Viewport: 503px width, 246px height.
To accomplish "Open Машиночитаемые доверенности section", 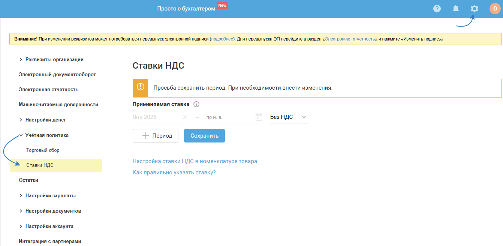I will click(x=58, y=105).
